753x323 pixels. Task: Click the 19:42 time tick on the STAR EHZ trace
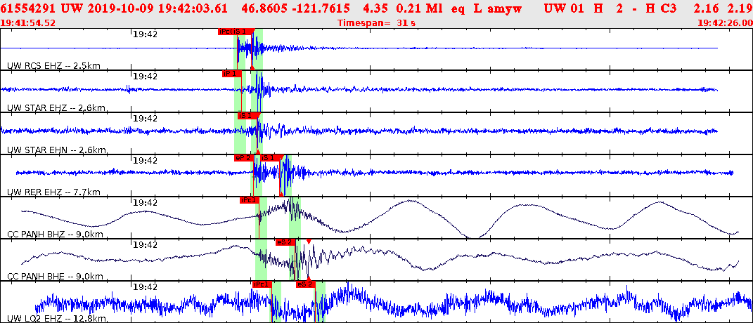146,76
